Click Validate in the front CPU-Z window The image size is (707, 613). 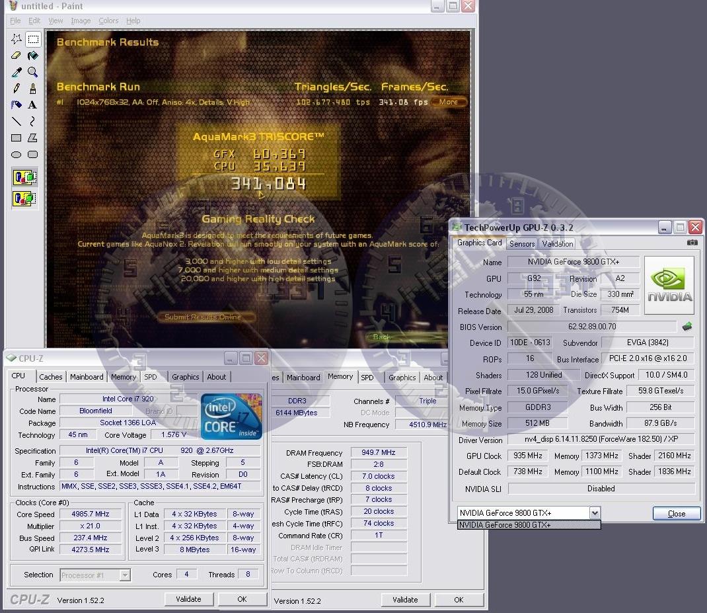(188, 600)
